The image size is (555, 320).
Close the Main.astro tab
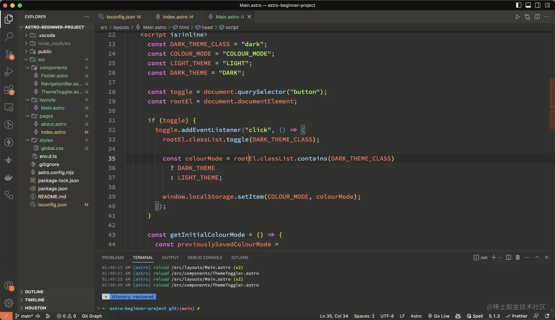(x=249, y=17)
